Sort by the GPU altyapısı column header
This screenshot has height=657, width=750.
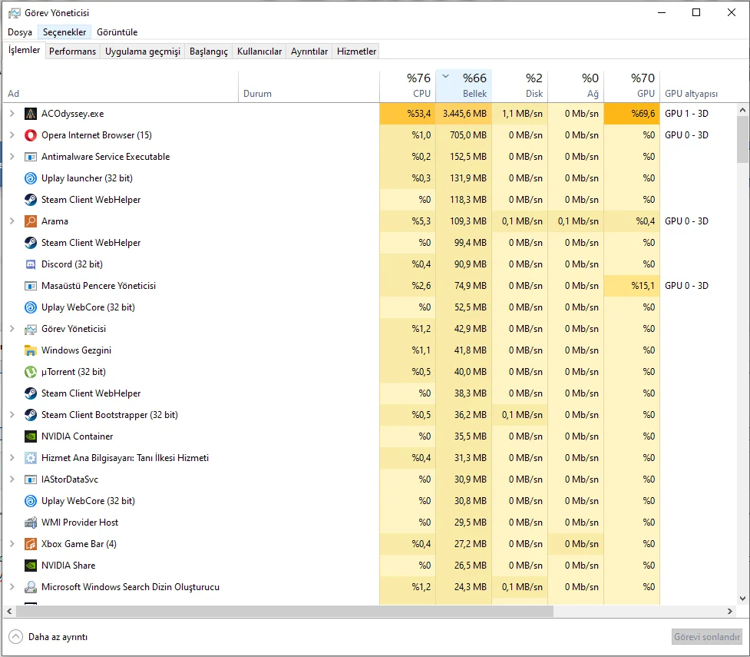point(700,86)
